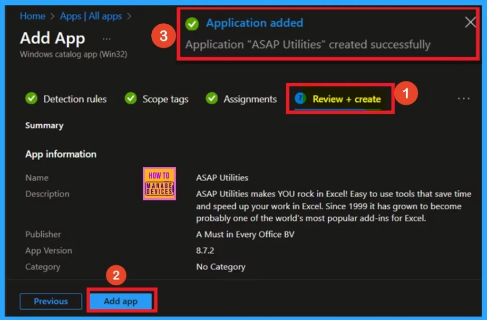Select the Review + create tab
The image size is (487, 320).
[347, 99]
